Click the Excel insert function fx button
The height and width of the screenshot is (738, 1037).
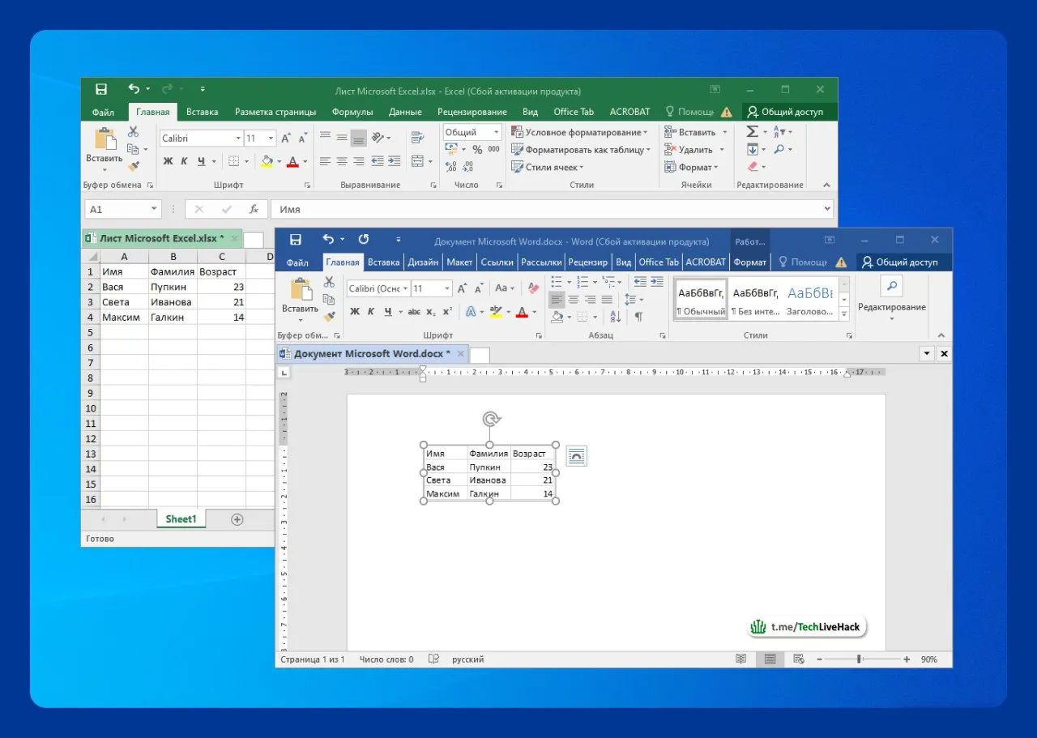coord(254,209)
